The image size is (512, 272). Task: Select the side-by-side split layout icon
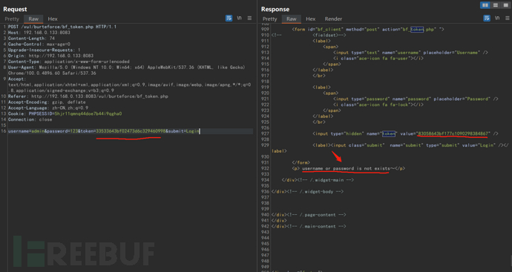click(x=485, y=5)
